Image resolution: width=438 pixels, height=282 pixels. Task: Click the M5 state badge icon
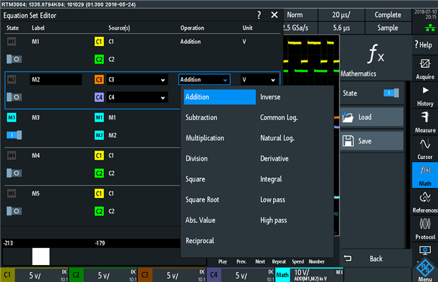click(x=11, y=193)
